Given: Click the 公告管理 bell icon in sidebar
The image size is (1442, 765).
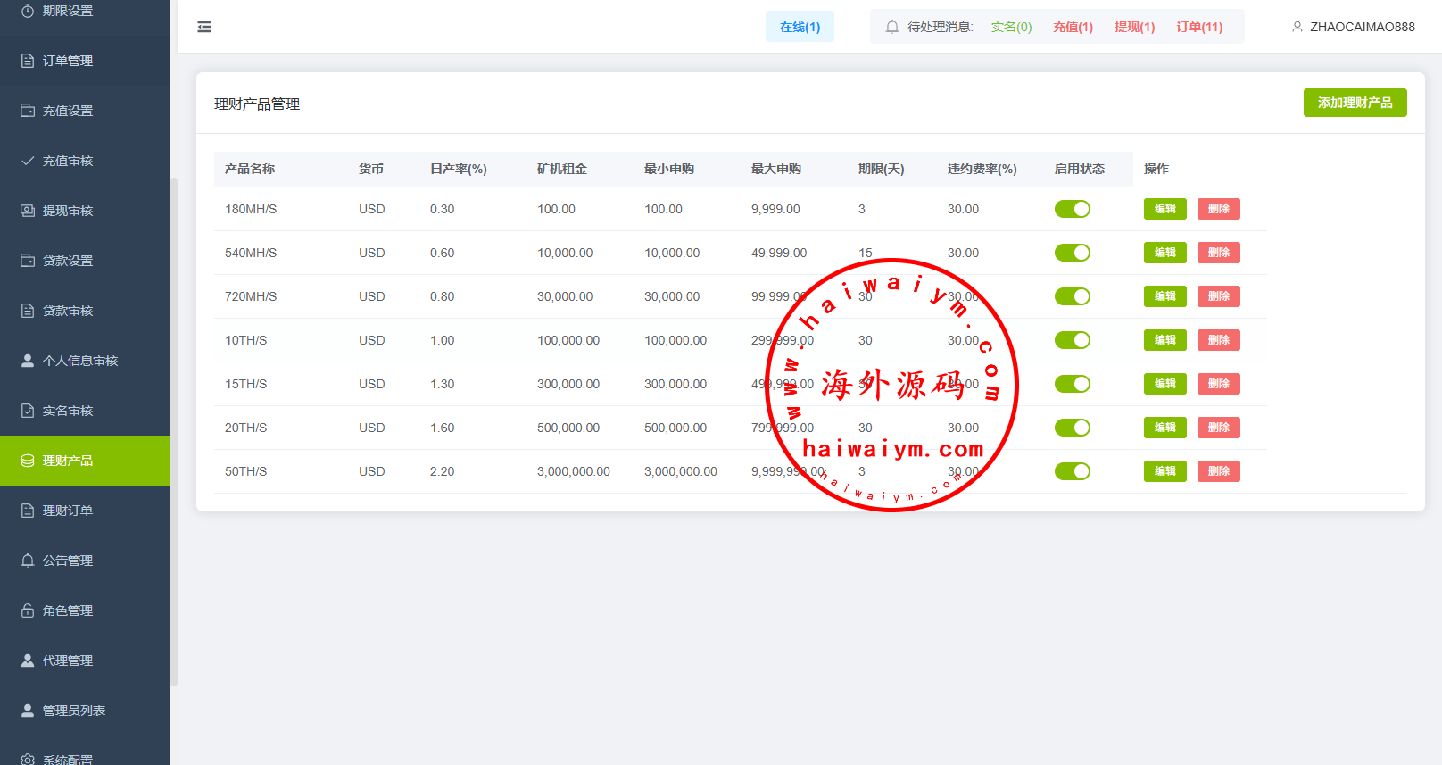Looking at the screenshot, I should (x=28, y=561).
